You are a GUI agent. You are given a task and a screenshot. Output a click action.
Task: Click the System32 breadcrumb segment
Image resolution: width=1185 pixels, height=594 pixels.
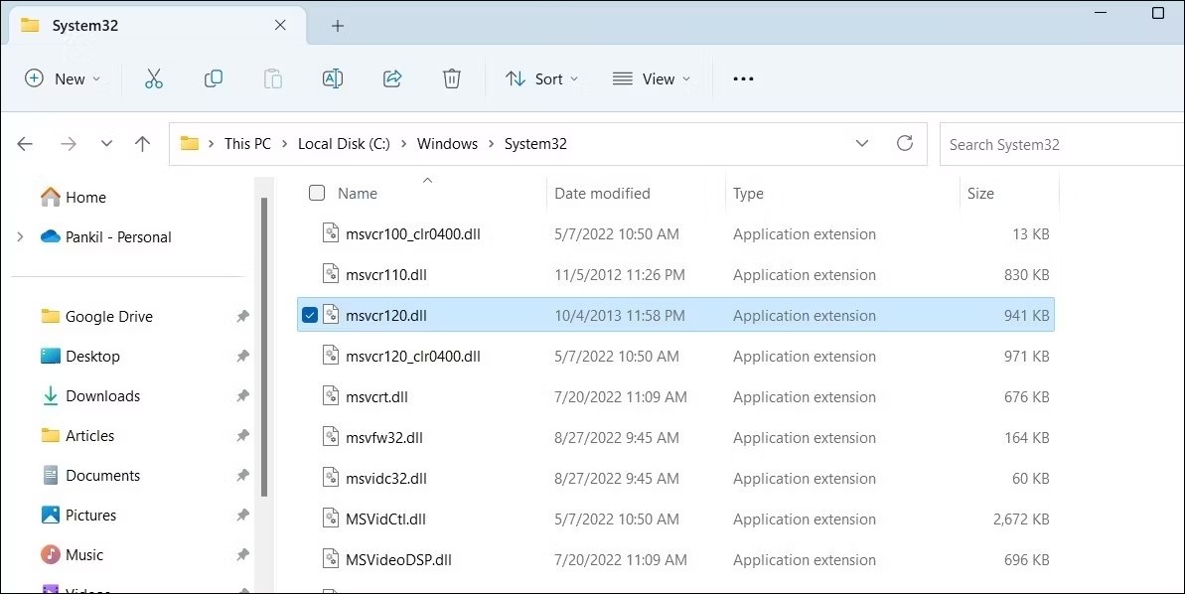[x=535, y=144]
